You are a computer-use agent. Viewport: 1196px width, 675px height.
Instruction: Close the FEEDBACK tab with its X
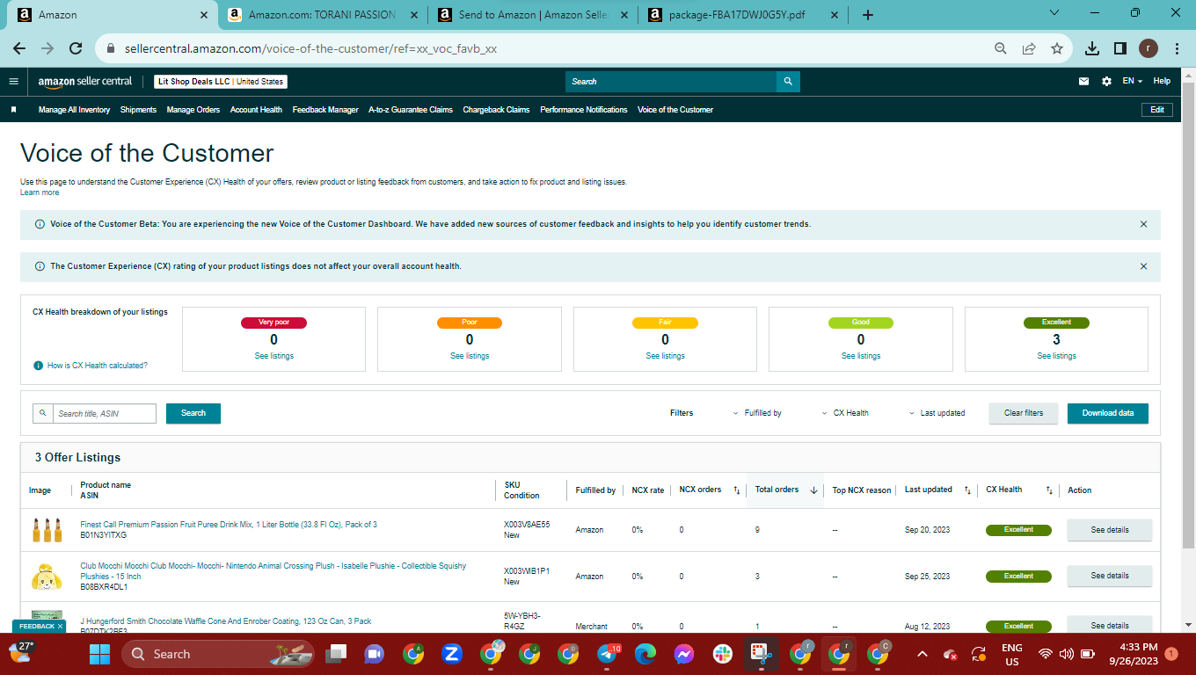click(60, 627)
